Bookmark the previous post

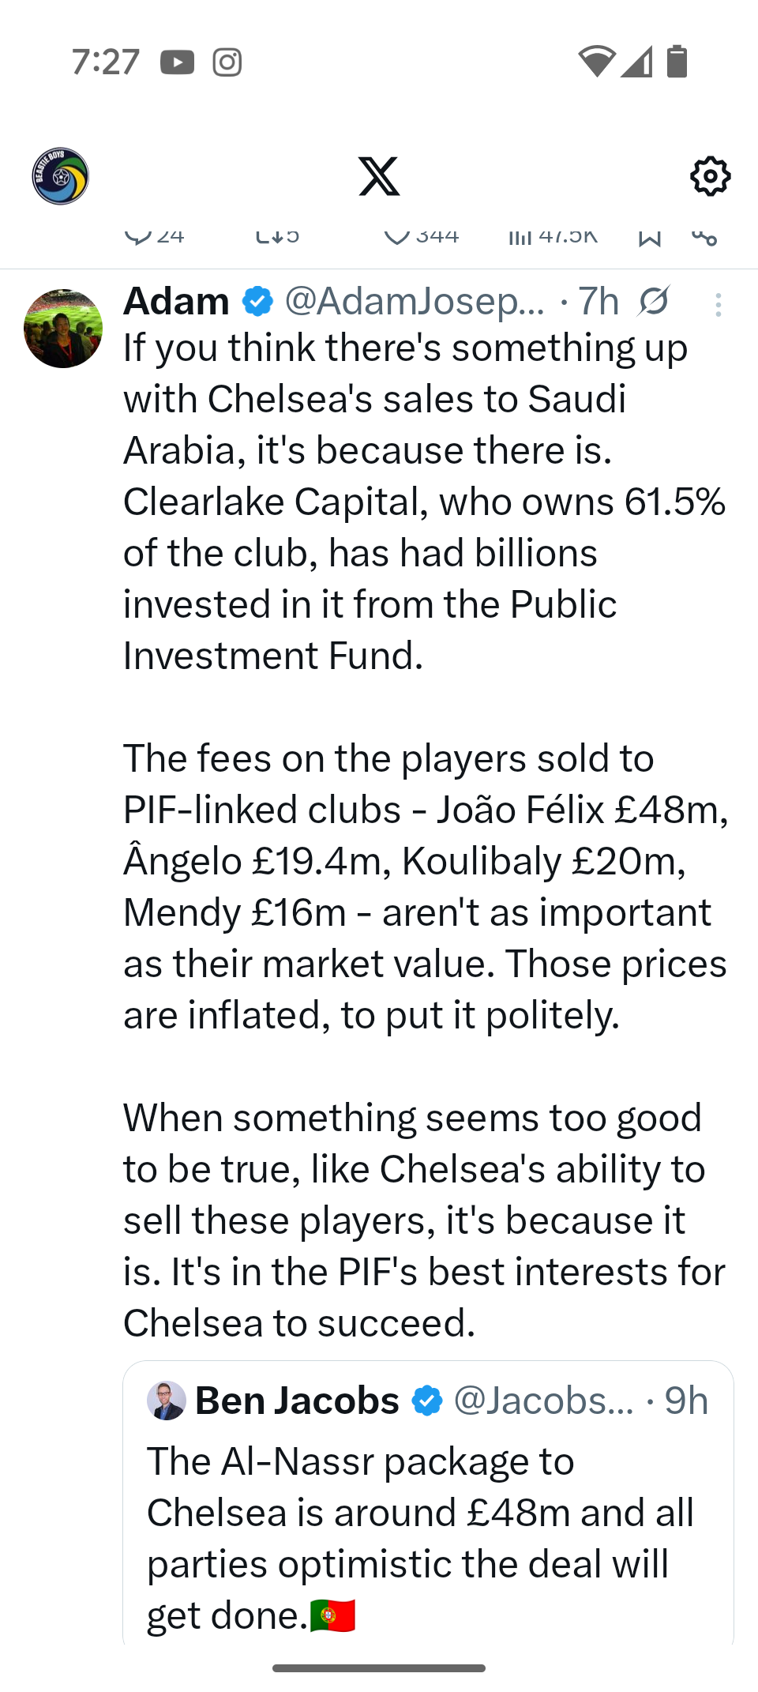click(x=649, y=237)
